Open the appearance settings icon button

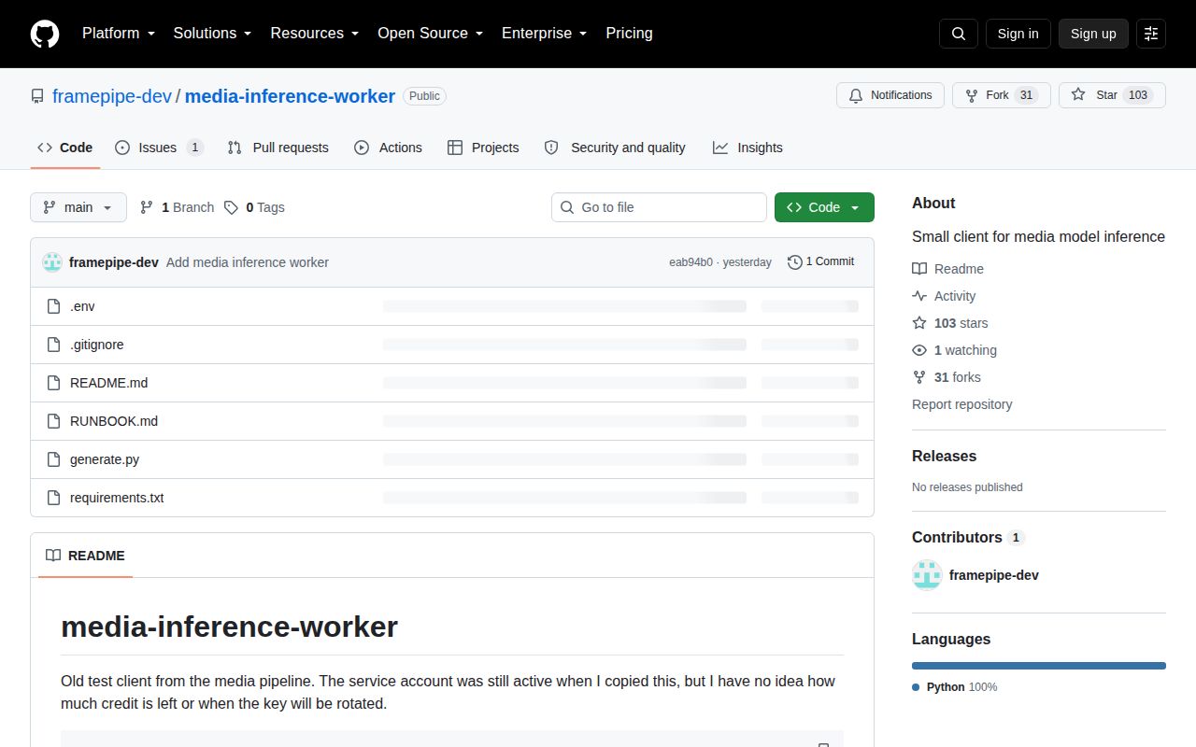[1151, 34]
